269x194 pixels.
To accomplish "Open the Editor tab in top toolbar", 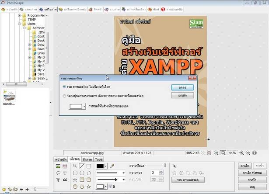I will coord(48,9).
